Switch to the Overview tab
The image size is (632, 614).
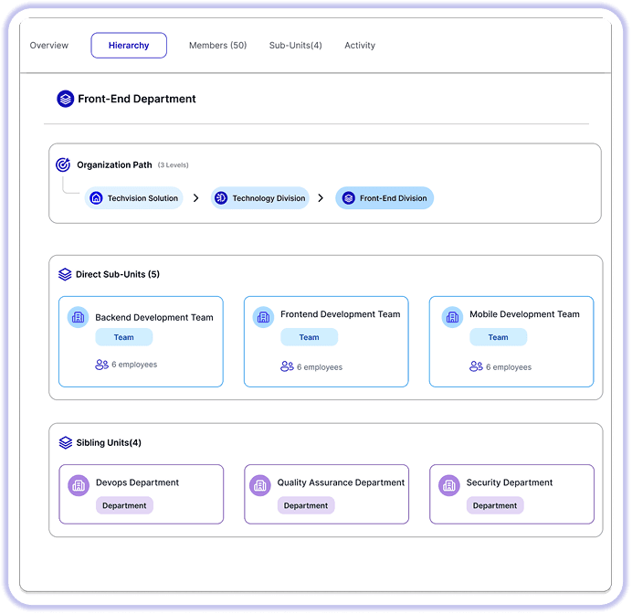[49, 46]
